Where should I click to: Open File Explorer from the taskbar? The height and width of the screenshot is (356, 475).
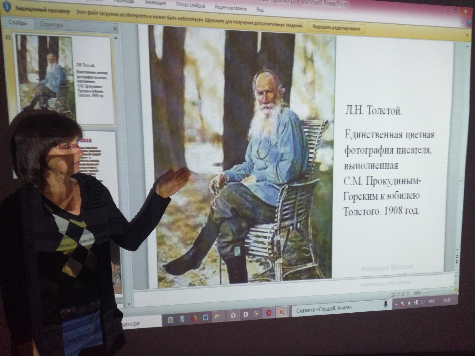click(217, 316)
